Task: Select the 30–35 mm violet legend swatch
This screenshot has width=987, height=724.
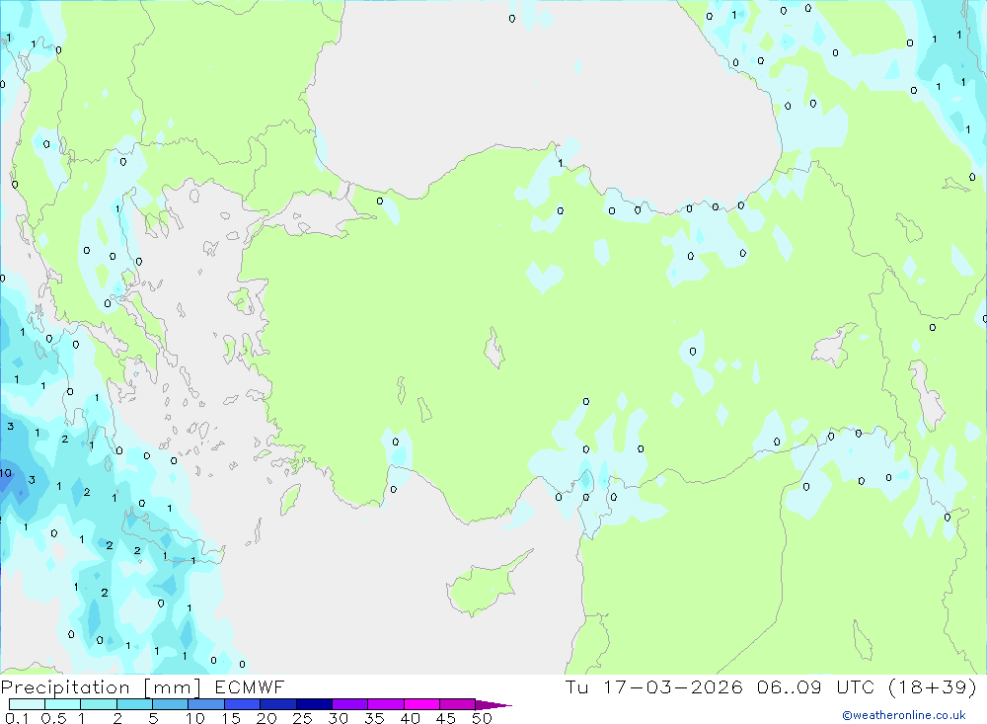Action: pyautogui.click(x=350, y=704)
